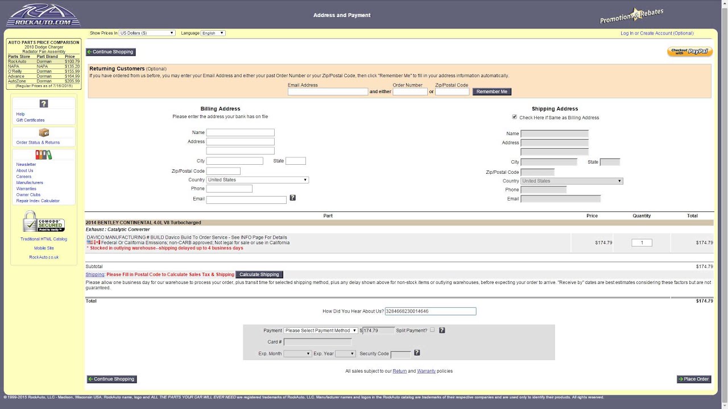Open the Manufacturers link
Screen dimensions: 728x409
tap(30, 182)
